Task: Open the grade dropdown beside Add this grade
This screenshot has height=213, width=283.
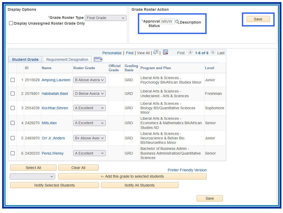Action: click(32, 176)
